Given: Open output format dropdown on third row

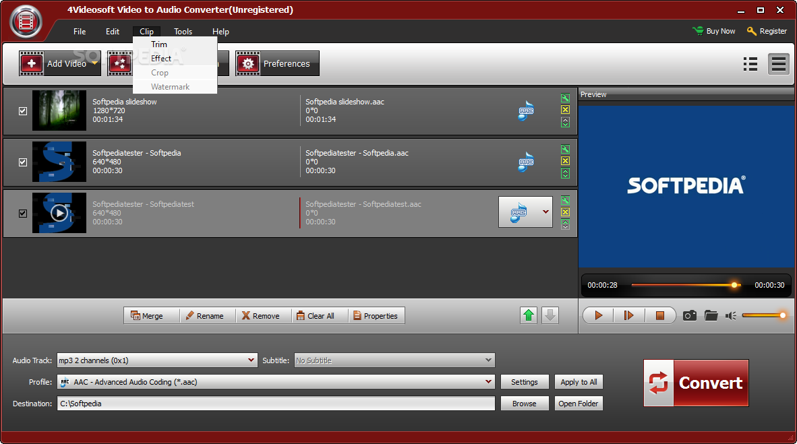Looking at the screenshot, I should pyautogui.click(x=546, y=212).
